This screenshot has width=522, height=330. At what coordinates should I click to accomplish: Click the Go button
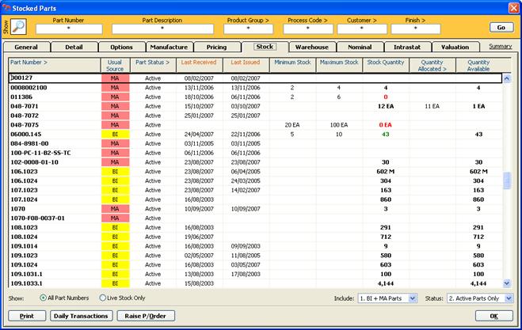pyautogui.click(x=501, y=27)
